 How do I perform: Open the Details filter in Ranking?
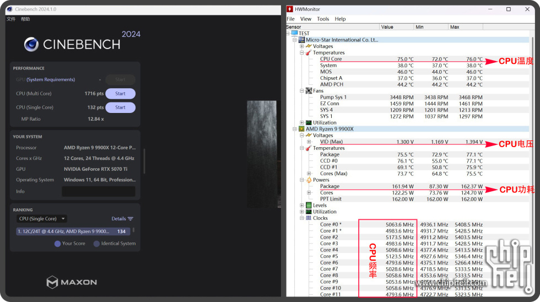pyautogui.click(x=122, y=219)
